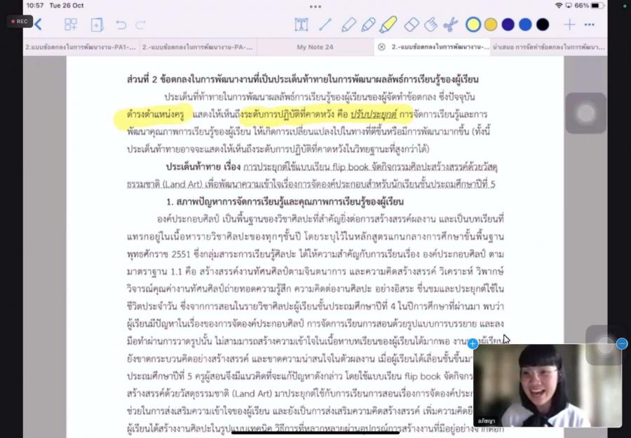Select the Text box tool
This screenshot has height=438, width=631.
click(x=301, y=25)
